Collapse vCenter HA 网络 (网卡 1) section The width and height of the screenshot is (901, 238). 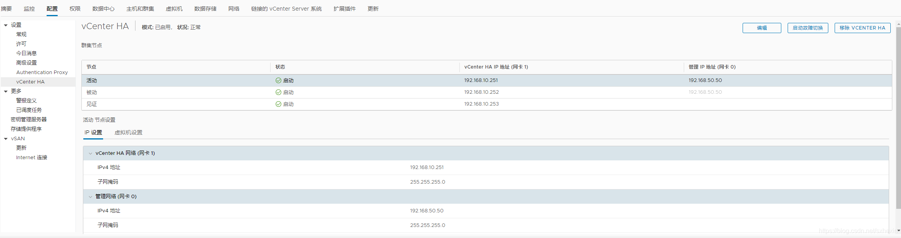point(90,153)
